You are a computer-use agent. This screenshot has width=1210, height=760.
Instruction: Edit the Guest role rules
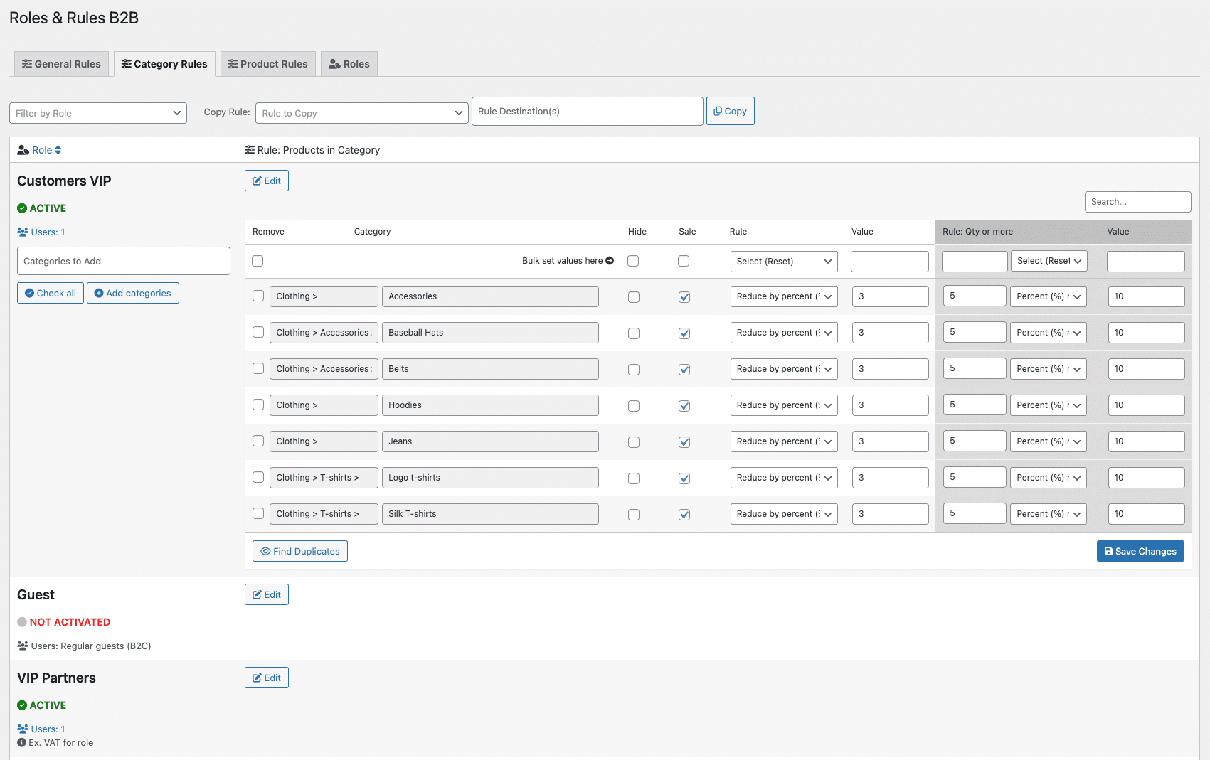[x=267, y=594]
